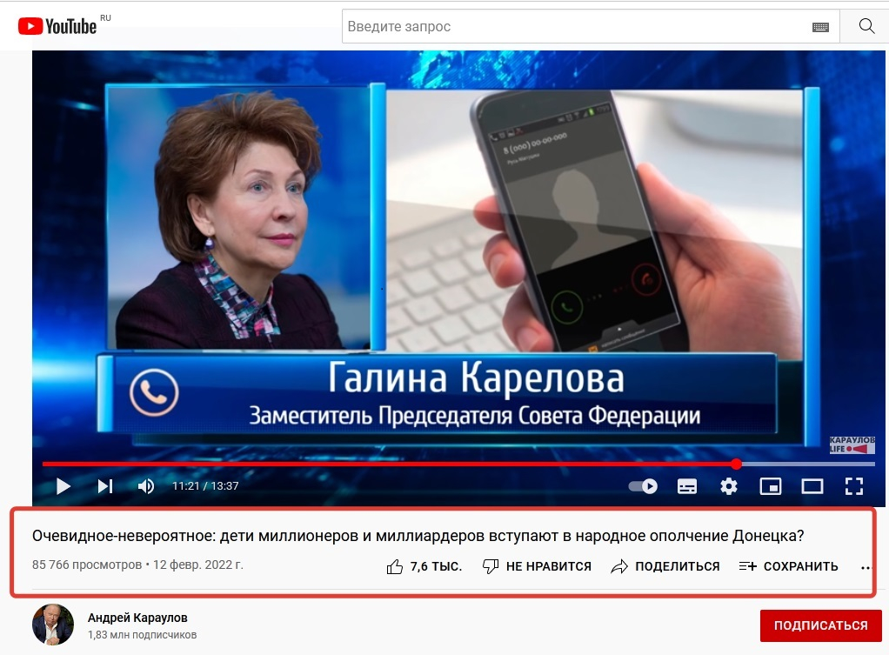Viewport: 889px width, 655px height.
Task: Switch to miniplayer mode
Action: click(x=771, y=486)
